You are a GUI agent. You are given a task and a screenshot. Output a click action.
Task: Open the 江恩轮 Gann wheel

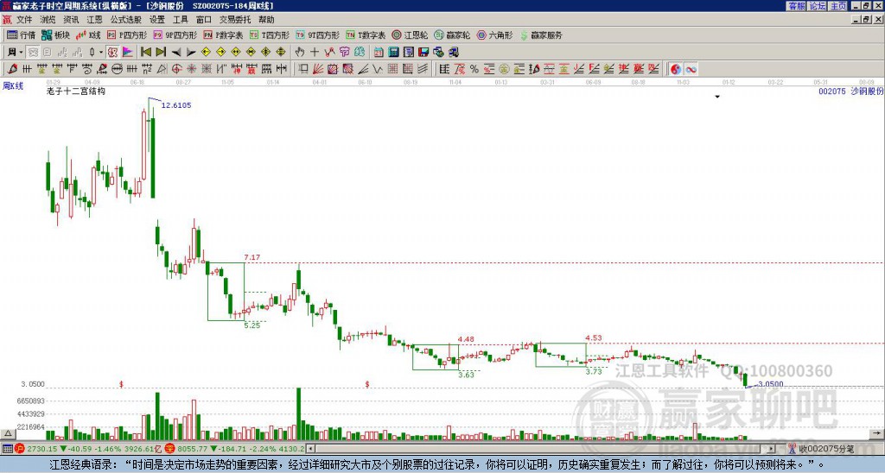(x=410, y=35)
